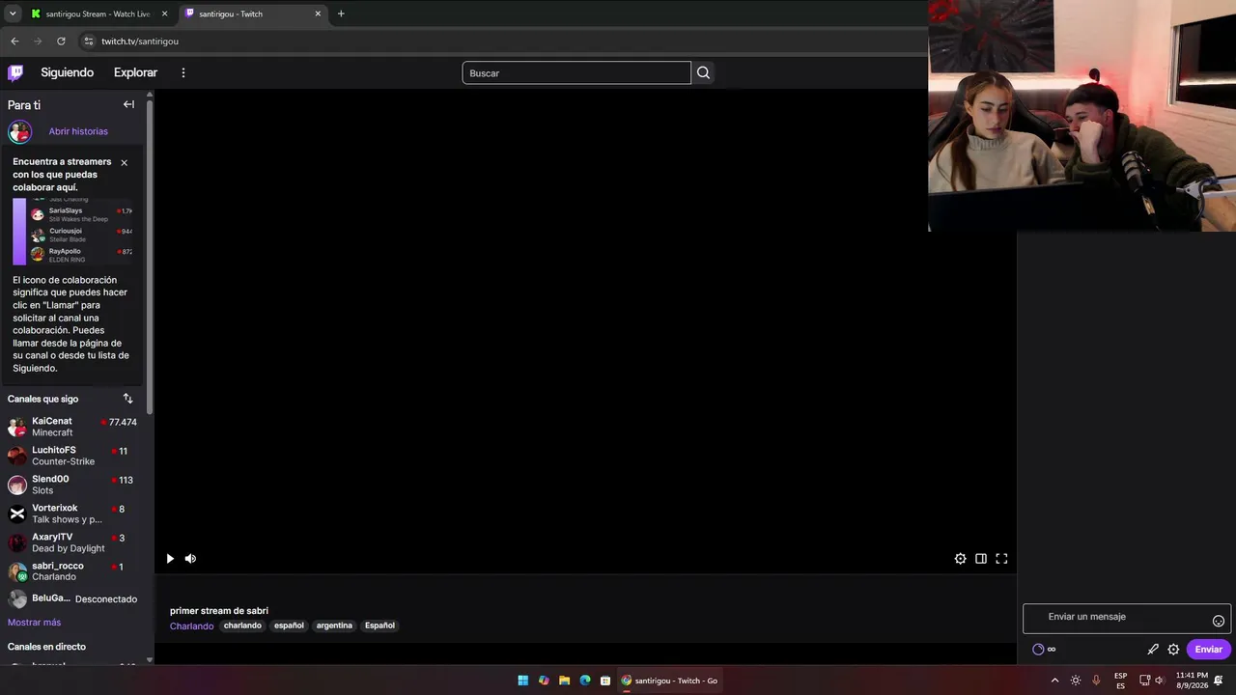Open ESP ES language switcher
This screenshot has width=1236, height=695.
coord(1120,681)
